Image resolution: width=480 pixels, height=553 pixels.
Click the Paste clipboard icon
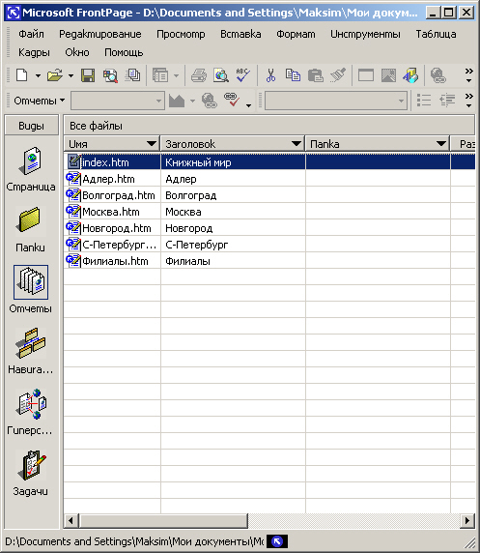pos(315,75)
